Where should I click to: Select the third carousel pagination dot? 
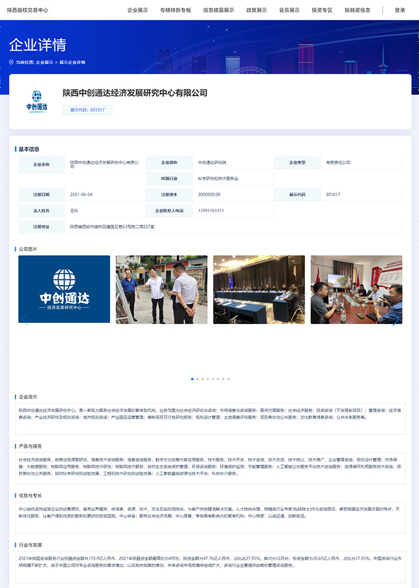tap(203, 379)
